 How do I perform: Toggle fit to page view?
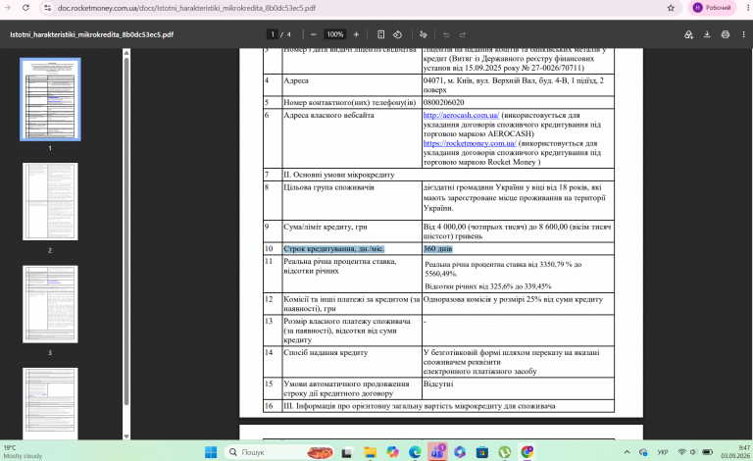[x=380, y=34]
